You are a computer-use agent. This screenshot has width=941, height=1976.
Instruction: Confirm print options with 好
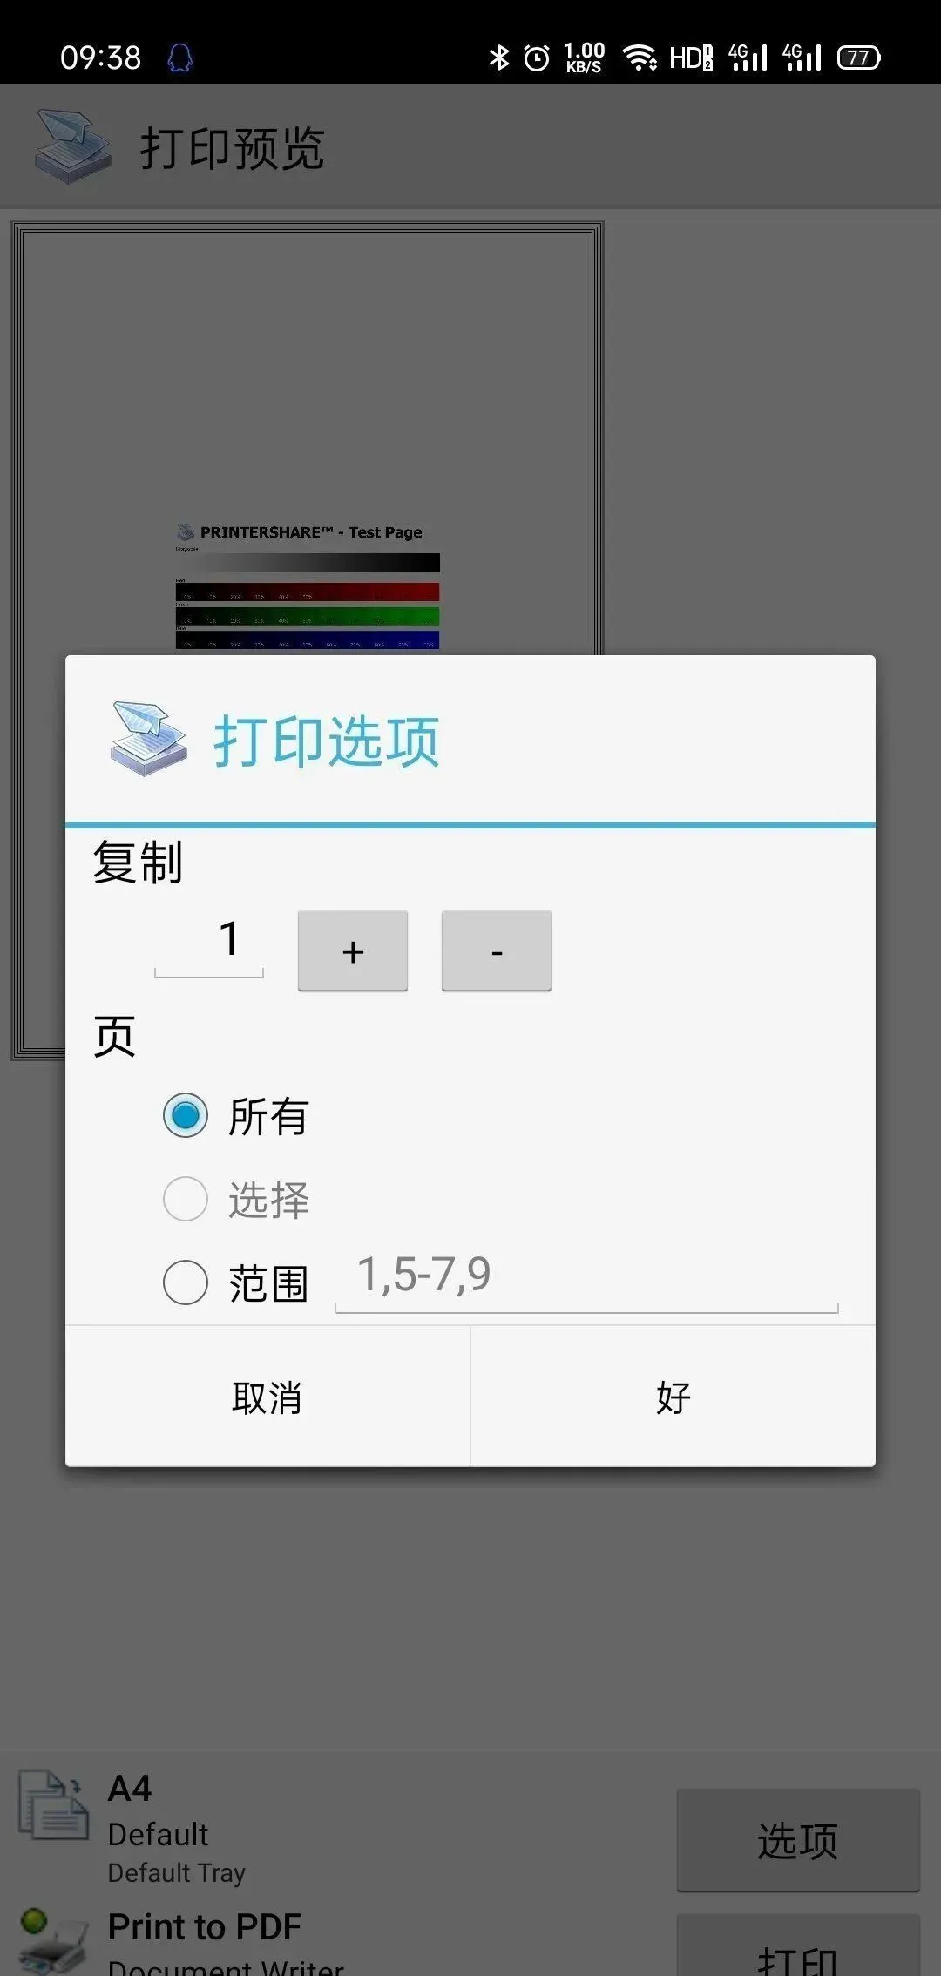(674, 1397)
